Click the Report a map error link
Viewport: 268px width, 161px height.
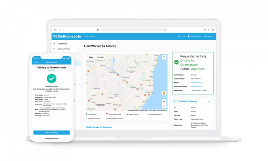162,110
